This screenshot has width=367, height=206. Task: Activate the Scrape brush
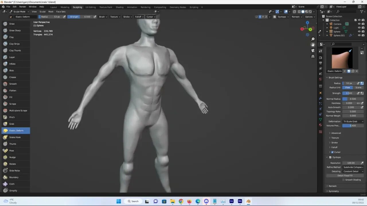pos(16,104)
